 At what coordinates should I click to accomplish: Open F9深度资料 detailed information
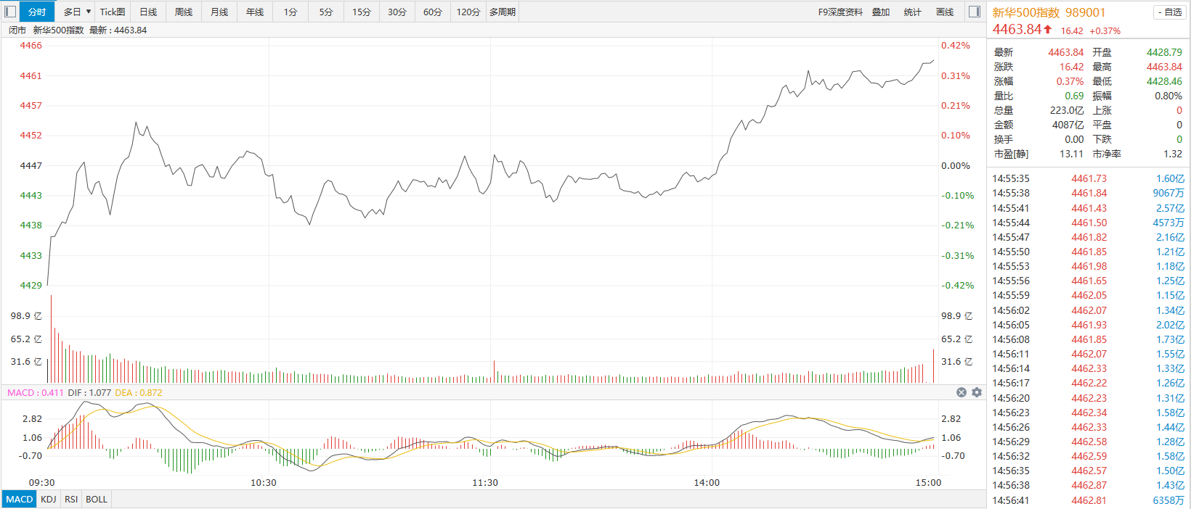point(840,12)
